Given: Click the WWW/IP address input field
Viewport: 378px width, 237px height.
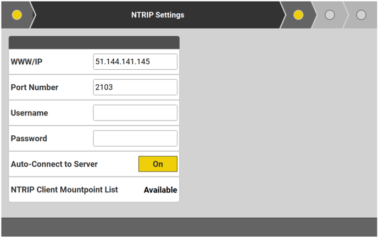Looking at the screenshot, I should click(135, 62).
